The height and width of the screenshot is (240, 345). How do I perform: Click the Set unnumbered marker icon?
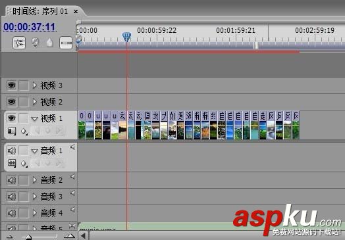point(50,43)
